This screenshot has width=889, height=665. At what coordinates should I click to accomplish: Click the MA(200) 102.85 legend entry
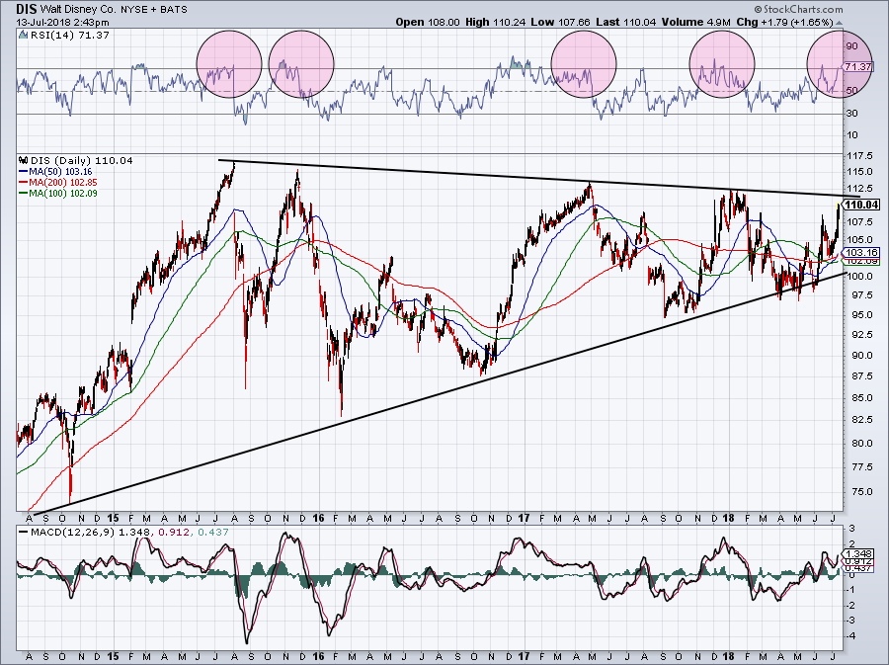click(x=63, y=183)
